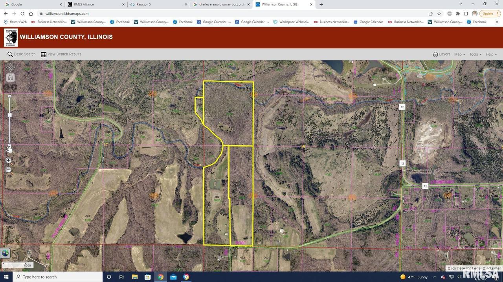Zoom out using the minus icon

[x=8, y=170]
